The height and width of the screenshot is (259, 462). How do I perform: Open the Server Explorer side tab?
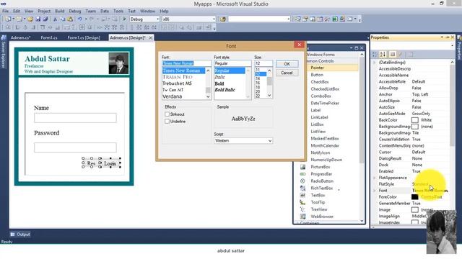pos(4,52)
